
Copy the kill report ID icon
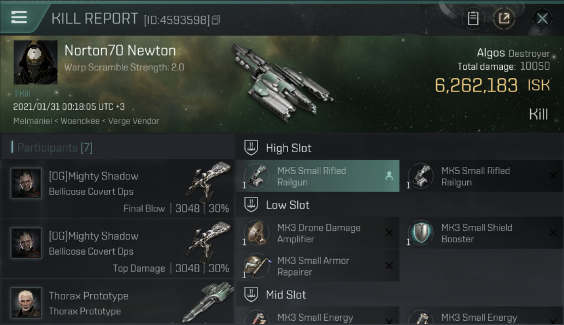point(216,19)
